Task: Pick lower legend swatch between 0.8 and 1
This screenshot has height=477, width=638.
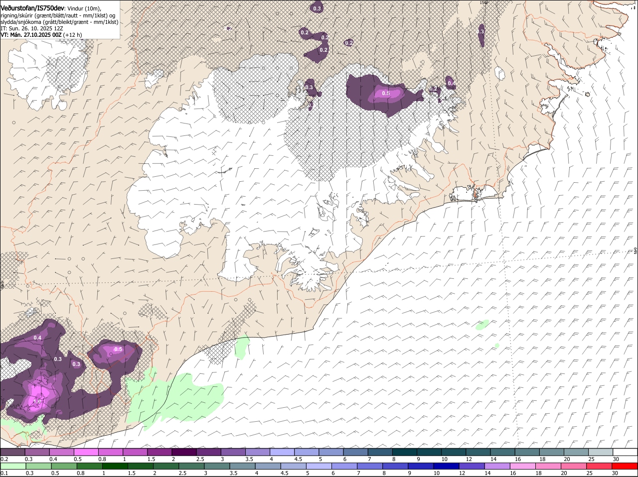Action: point(89,466)
